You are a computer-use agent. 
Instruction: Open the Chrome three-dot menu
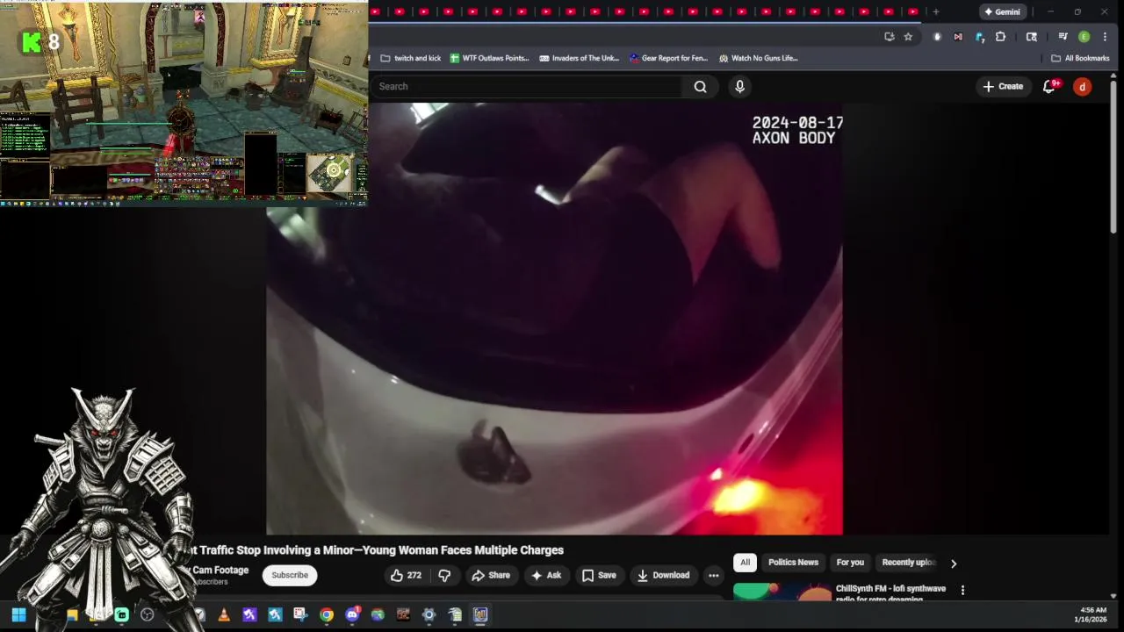tap(1105, 37)
